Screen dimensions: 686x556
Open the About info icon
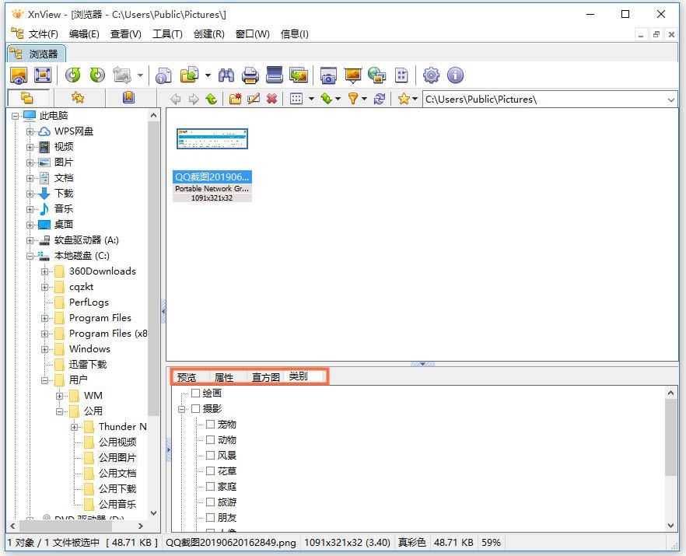click(x=455, y=75)
